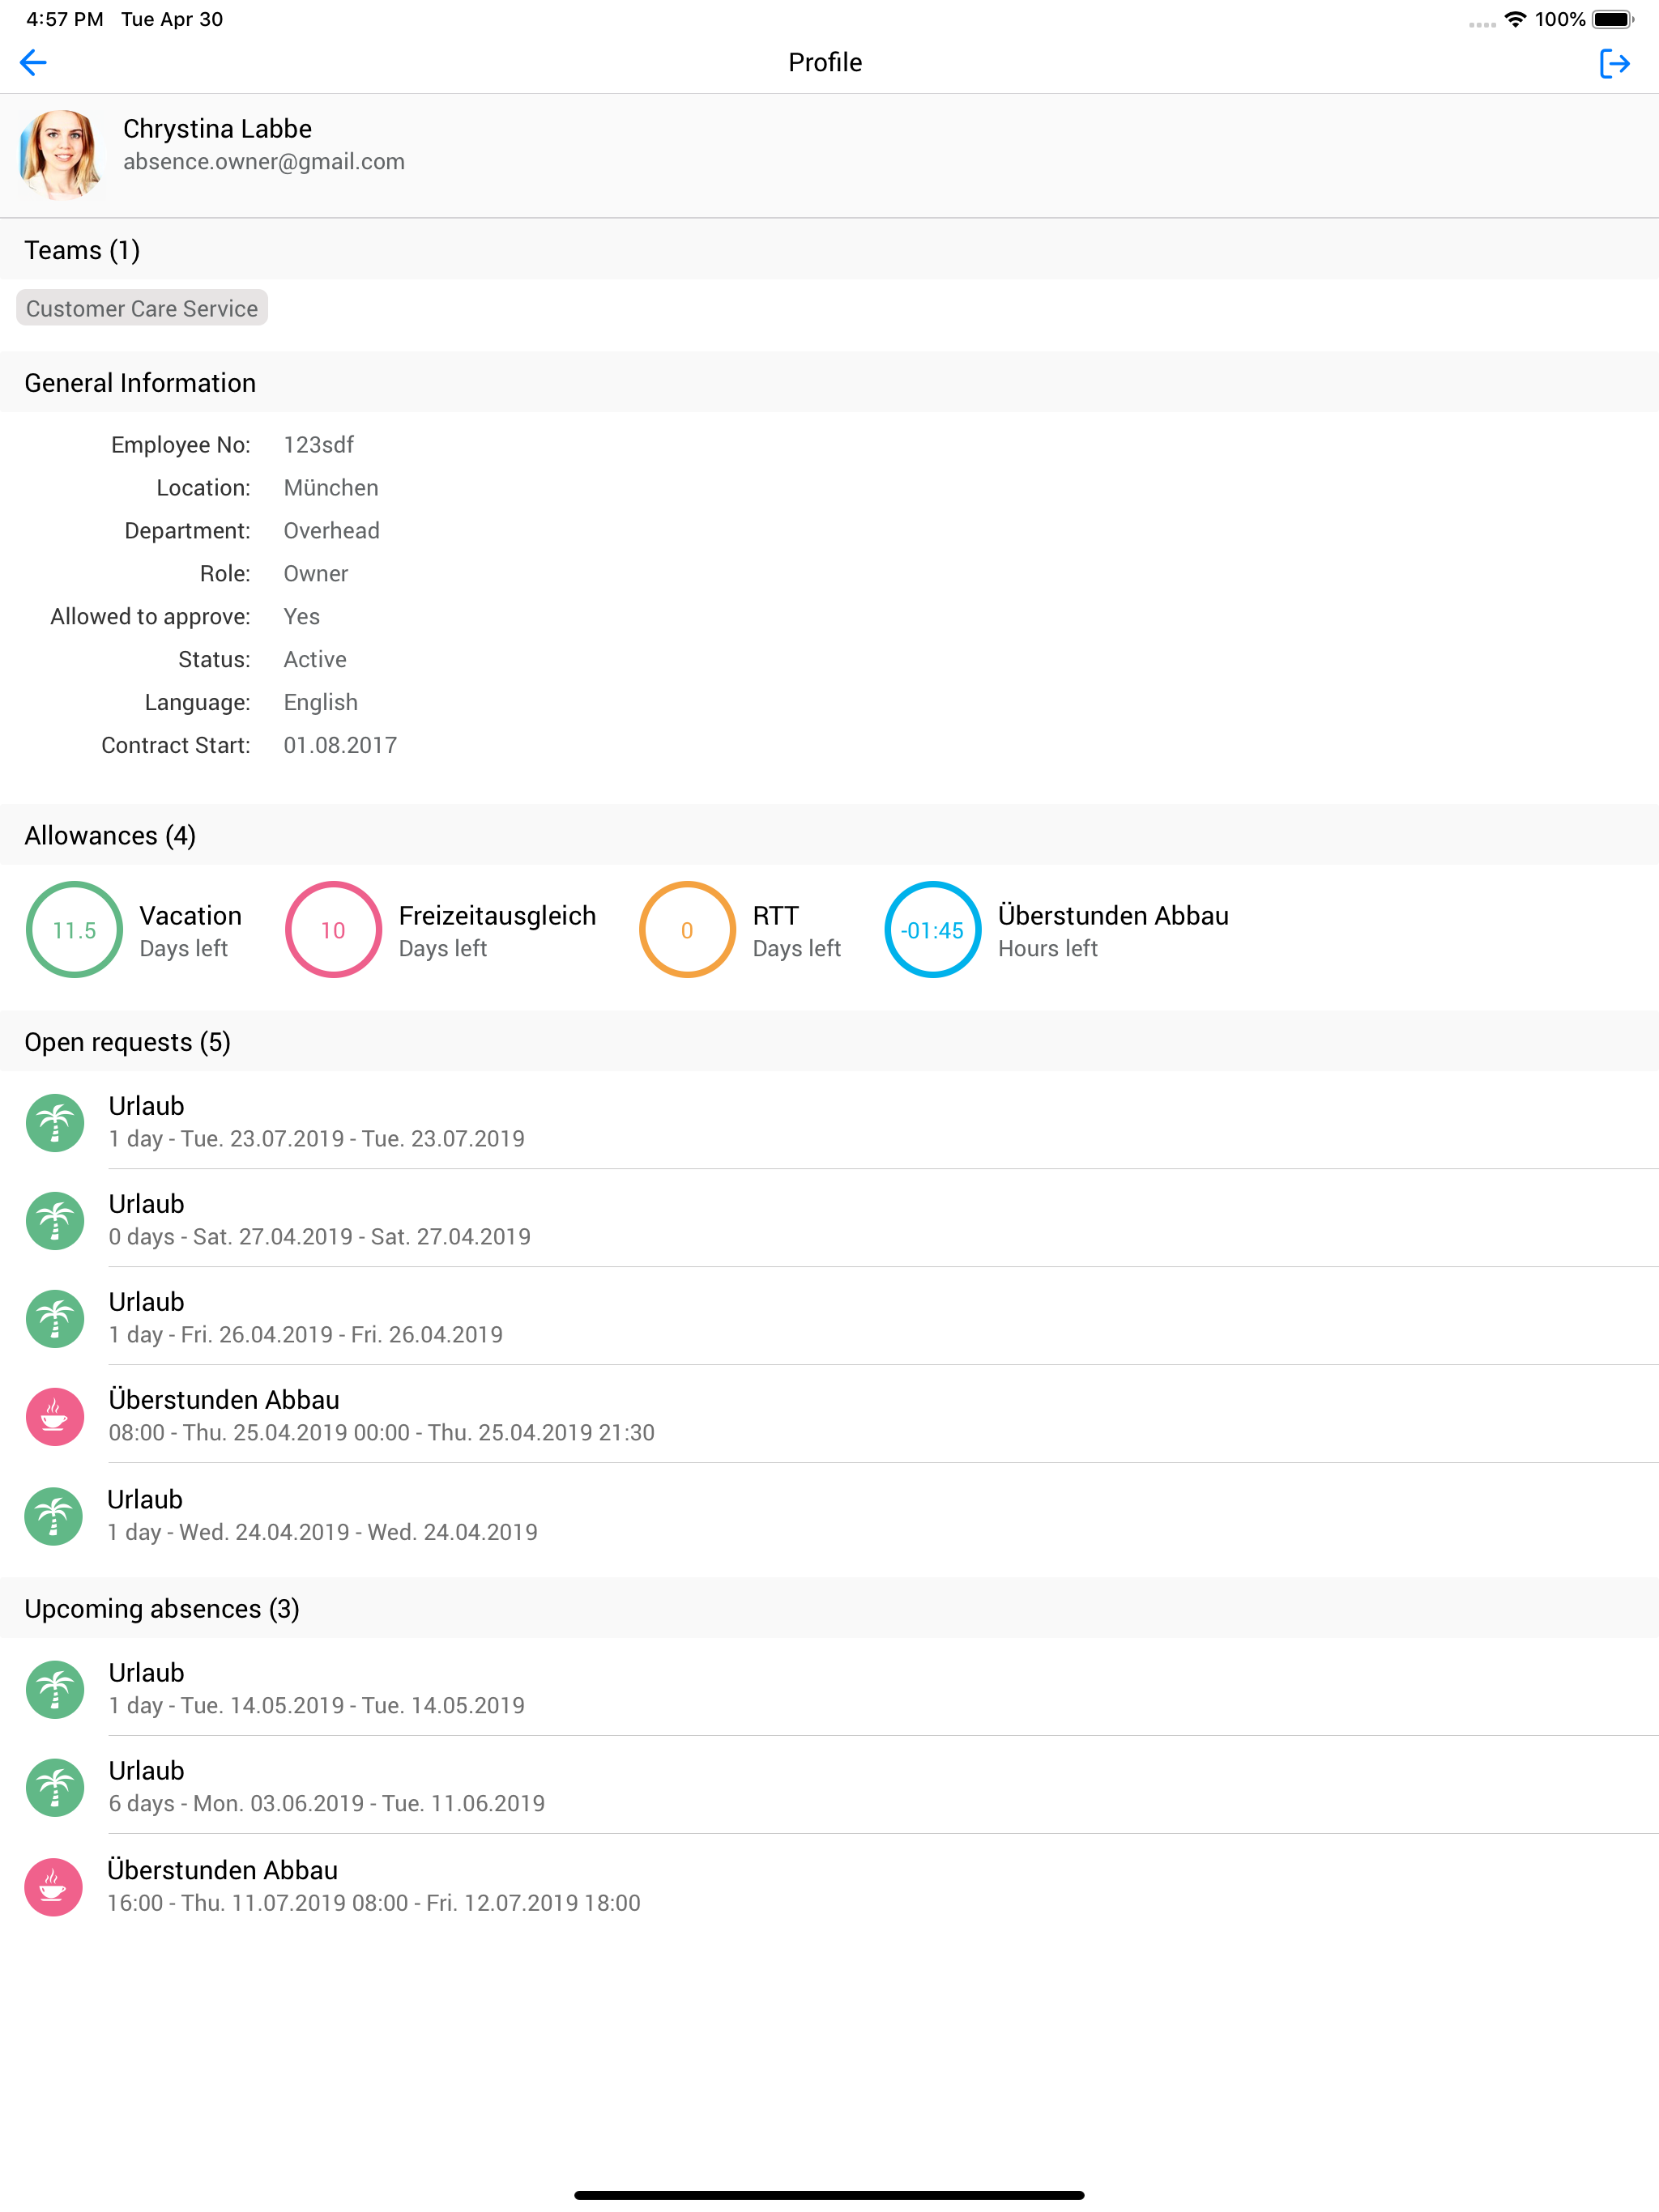Tap the Teams (1) section header
1659x2212 pixels.
click(x=829, y=249)
